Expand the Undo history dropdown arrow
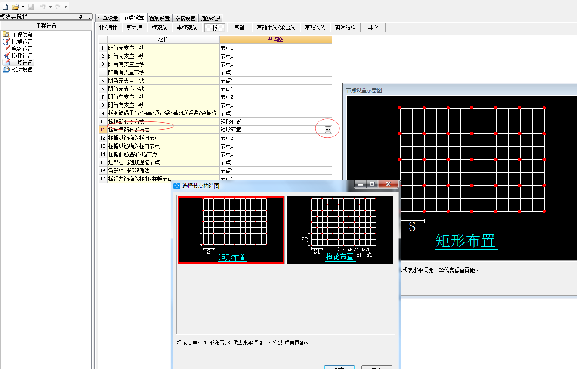The image size is (577, 369). 50,7
